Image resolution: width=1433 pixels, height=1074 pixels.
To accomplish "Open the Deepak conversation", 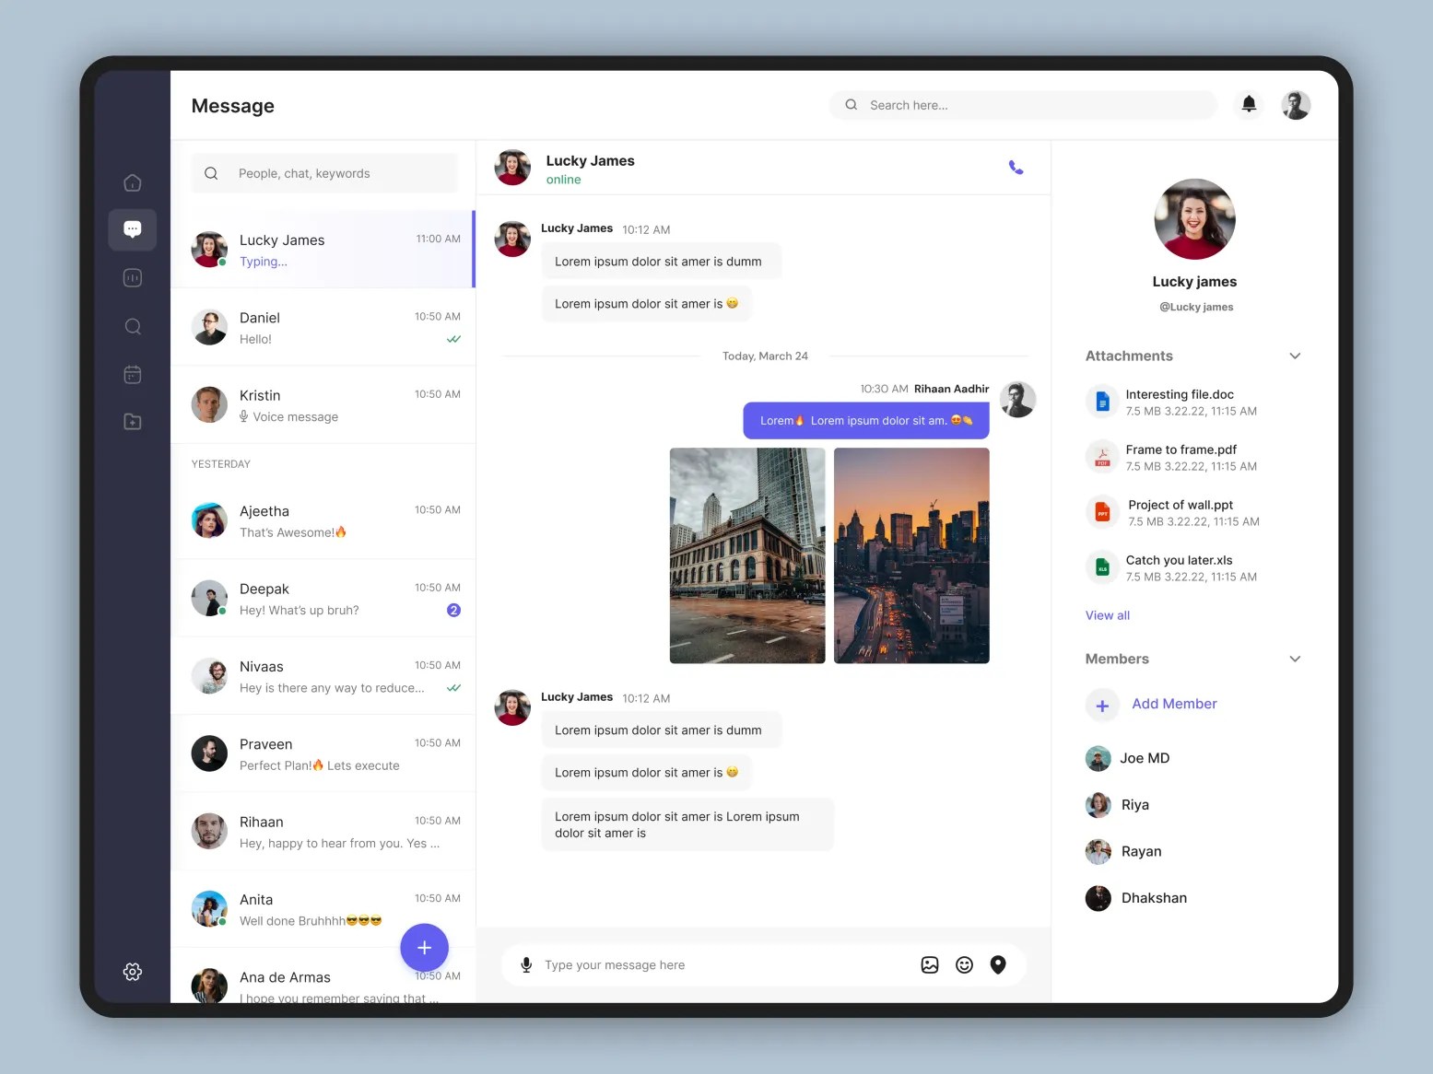I will (x=323, y=598).
